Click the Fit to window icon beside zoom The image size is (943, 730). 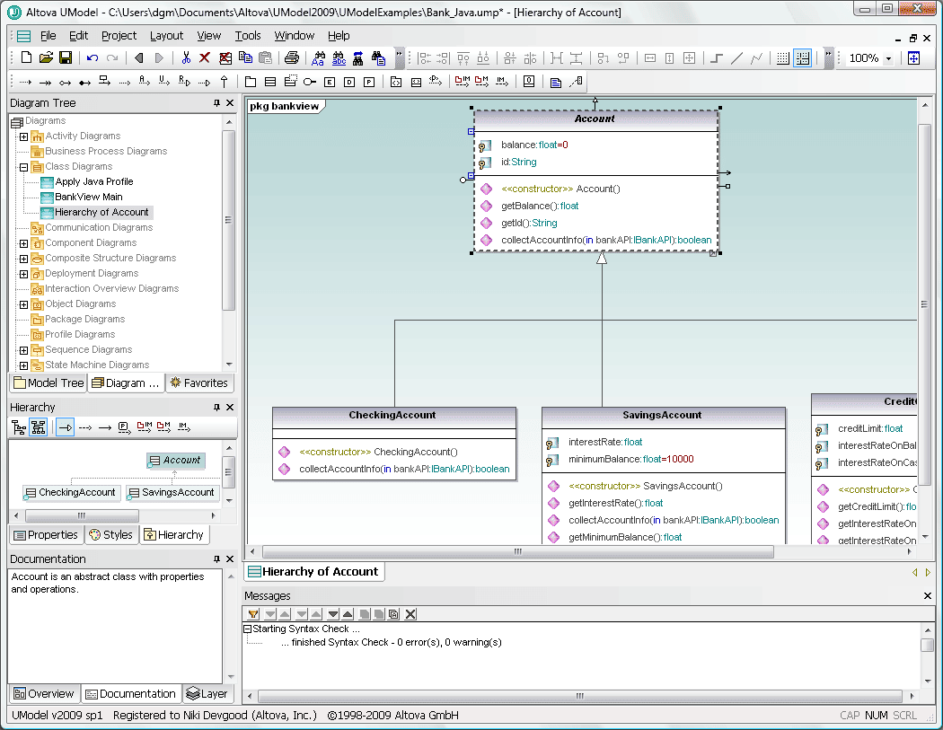click(x=913, y=57)
